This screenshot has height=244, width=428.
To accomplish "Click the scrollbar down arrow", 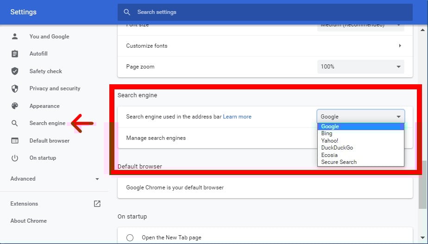I will 422,238.
